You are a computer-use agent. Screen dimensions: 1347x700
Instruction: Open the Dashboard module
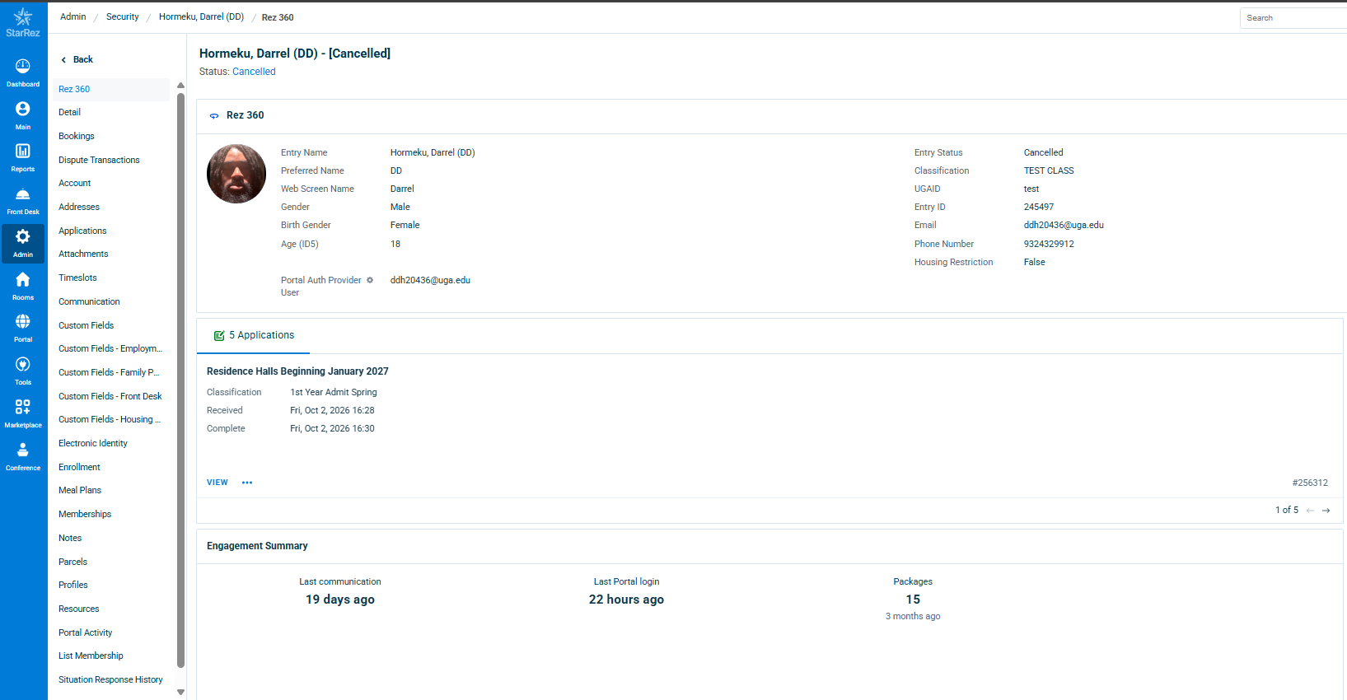pyautogui.click(x=23, y=72)
